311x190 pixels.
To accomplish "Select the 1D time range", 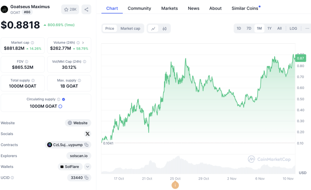I will (239, 28).
